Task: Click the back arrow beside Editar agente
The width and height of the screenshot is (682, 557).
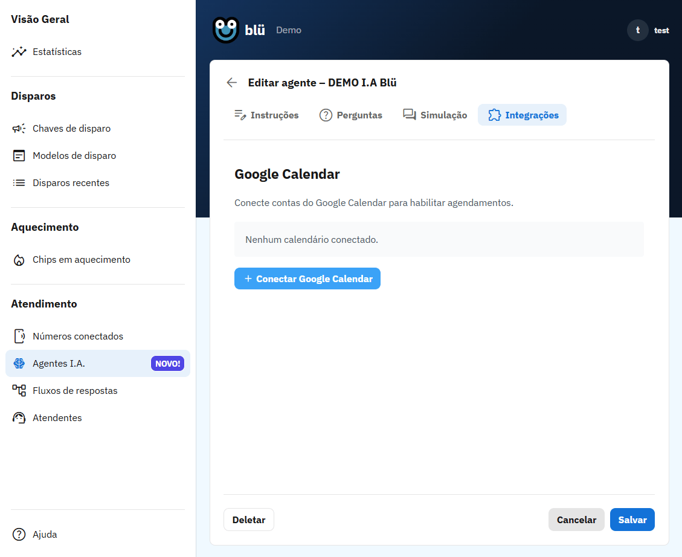Action: point(232,83)
